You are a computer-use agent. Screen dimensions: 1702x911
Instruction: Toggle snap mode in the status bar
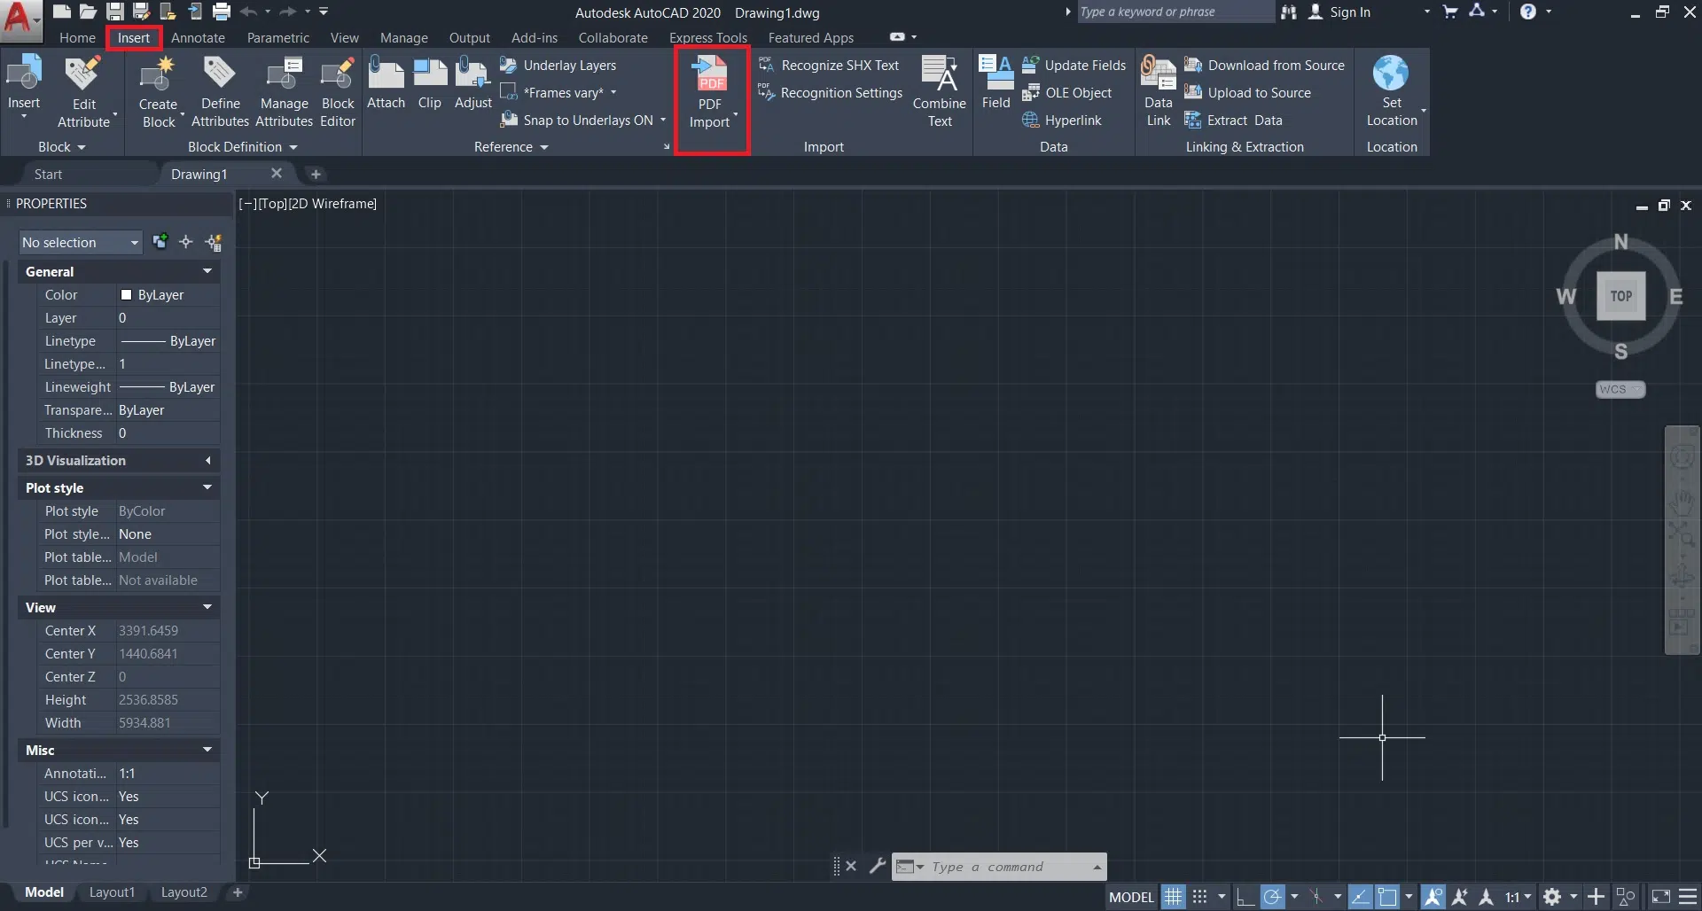click(1199, 897)
